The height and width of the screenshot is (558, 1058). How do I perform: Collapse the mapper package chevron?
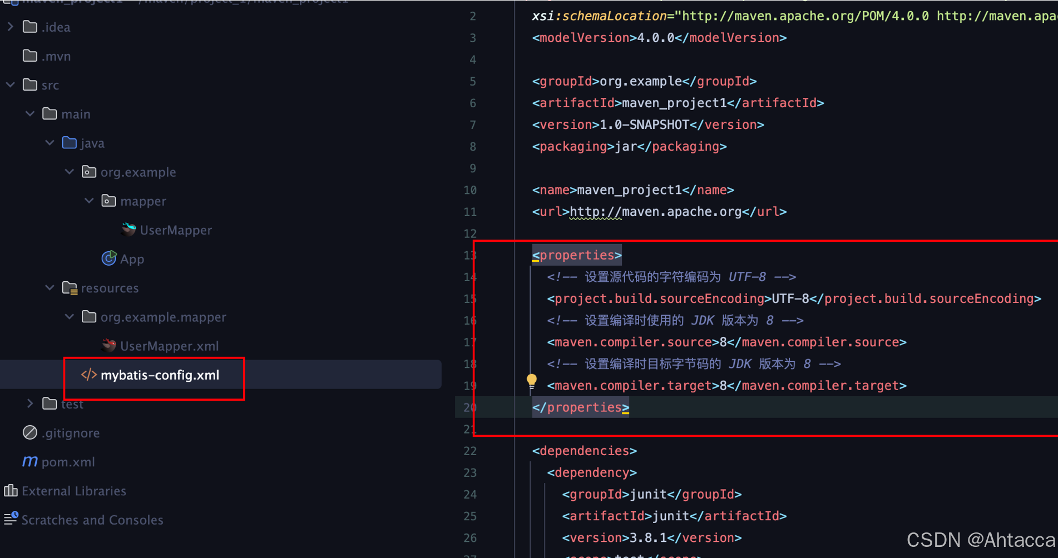click(x=89, y=201)
